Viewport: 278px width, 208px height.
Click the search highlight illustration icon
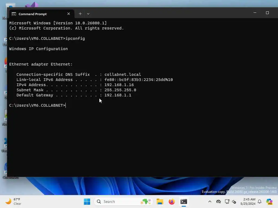[x=146, y=201]
